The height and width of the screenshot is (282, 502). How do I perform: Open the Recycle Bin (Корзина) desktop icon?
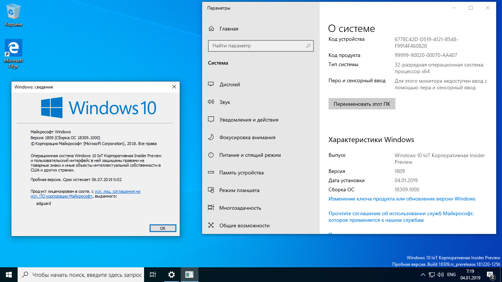coord(14,15)
